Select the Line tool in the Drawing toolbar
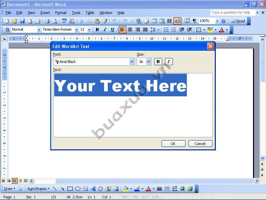The image size is (266, 200). pos(55,189)
